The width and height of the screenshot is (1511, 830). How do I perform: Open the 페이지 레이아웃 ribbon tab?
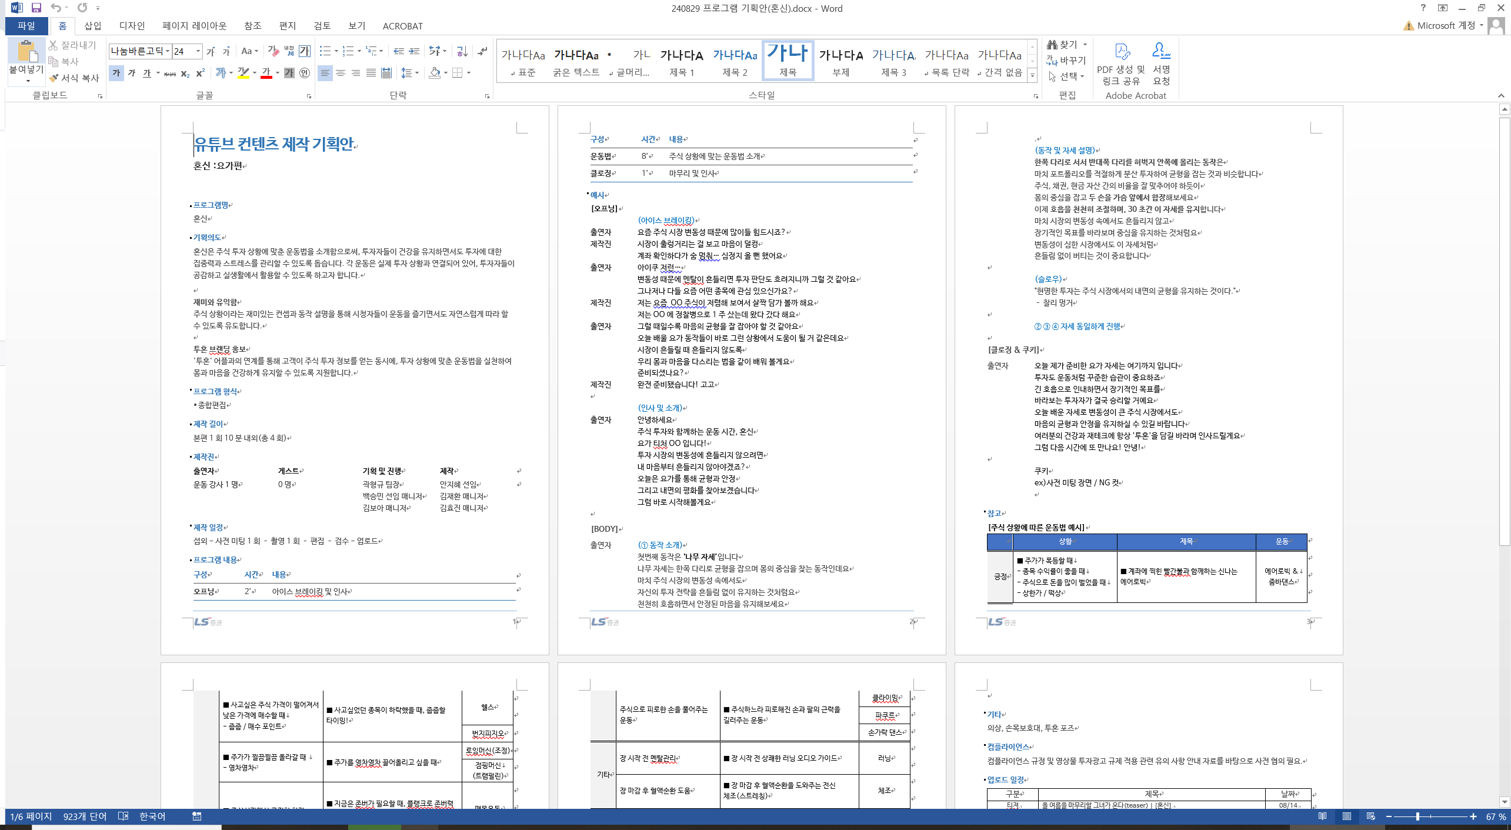pyautogui.click(x=194, y=26)
